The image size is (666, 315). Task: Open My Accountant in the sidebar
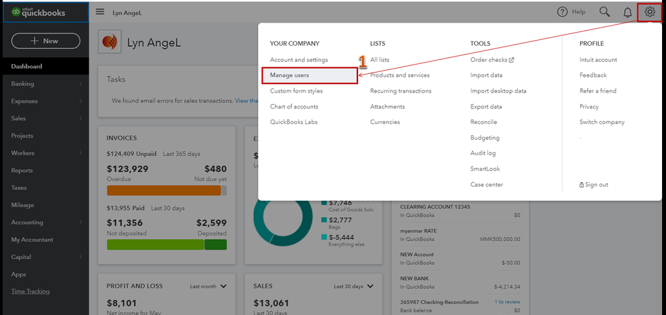coord(32,240)
